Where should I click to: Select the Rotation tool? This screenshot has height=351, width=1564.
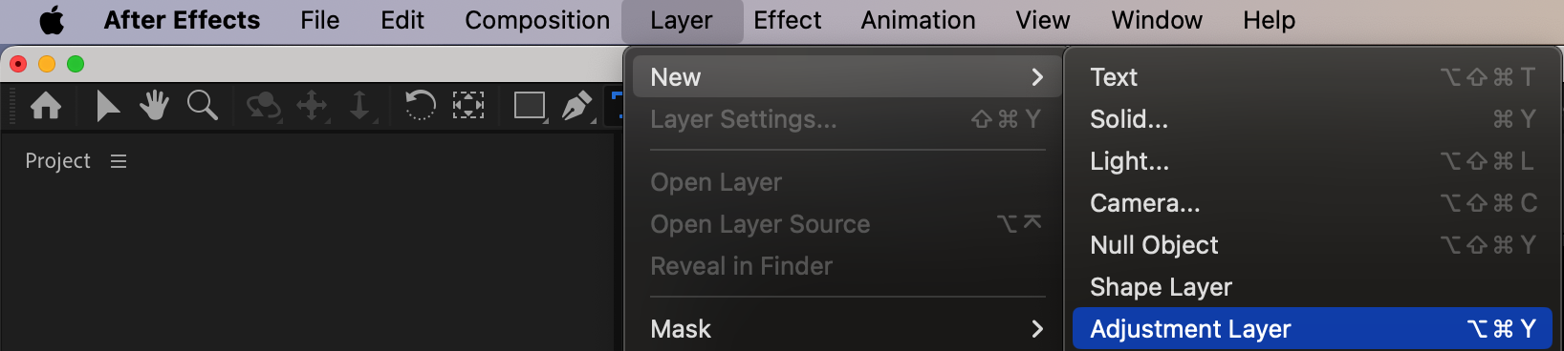pyautogui.click(x=420, y=105)
